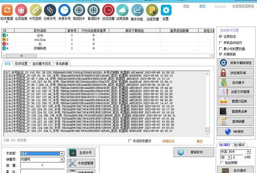Toggle 记录日志 checkbox
Viewport: 257px width, 173px height.
coord(221,36)
